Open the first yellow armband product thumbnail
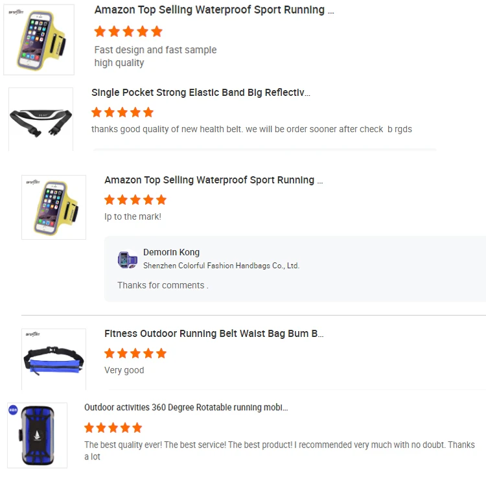 point(39,40)
